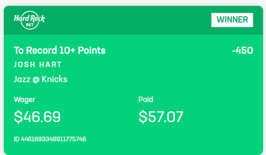Image resolution: width=266 pixels, height=155 pixels.
Task: Click the HART last name text
Action: coord(50,65)
